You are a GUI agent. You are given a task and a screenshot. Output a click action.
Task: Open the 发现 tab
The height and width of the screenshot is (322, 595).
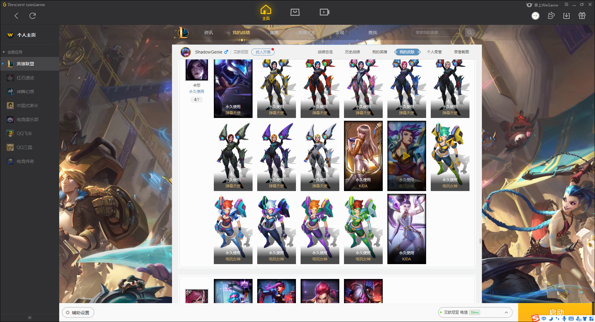pos(340,33)
